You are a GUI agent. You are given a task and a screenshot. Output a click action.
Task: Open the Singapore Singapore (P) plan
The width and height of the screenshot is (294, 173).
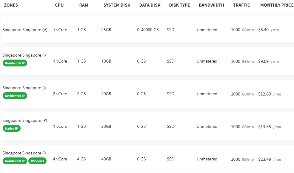[25, 120]
